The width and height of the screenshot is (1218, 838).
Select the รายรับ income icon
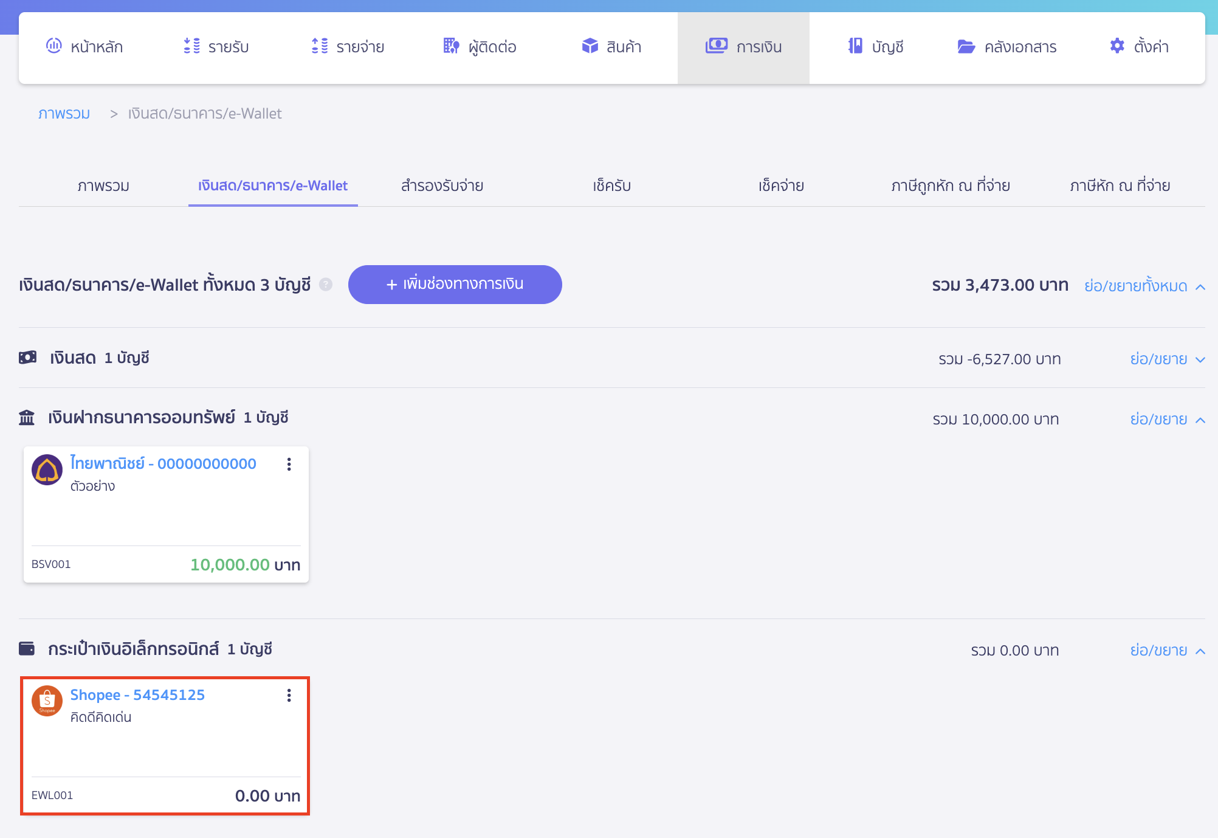pos(191,46)
